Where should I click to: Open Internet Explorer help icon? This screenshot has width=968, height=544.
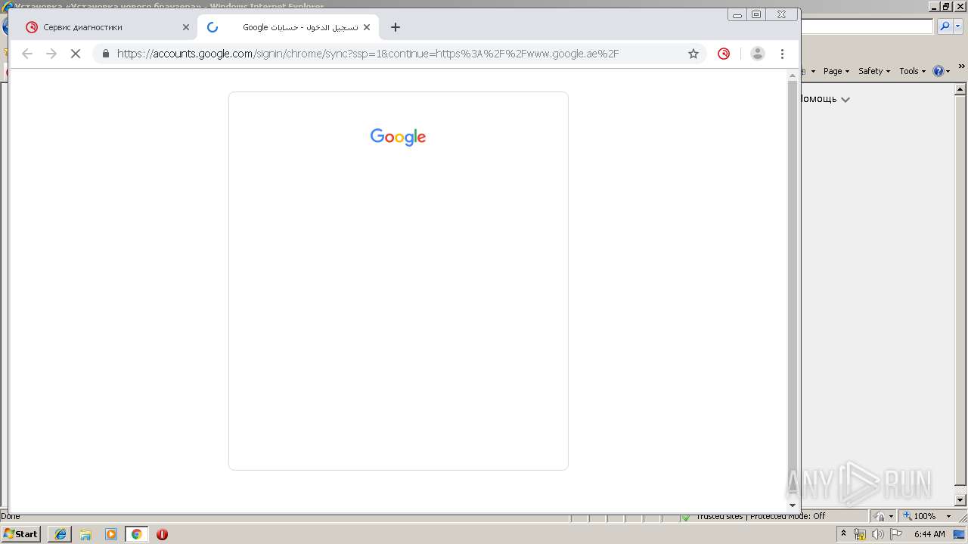[939, 71]
